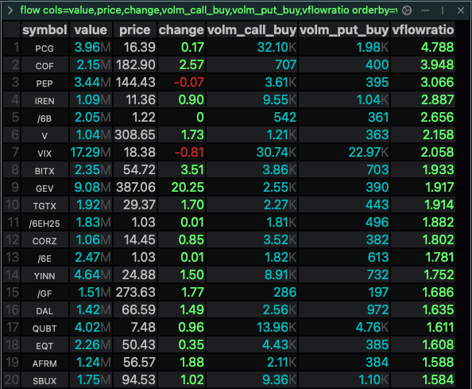Select the IREN symbol cell

(44, 100)
